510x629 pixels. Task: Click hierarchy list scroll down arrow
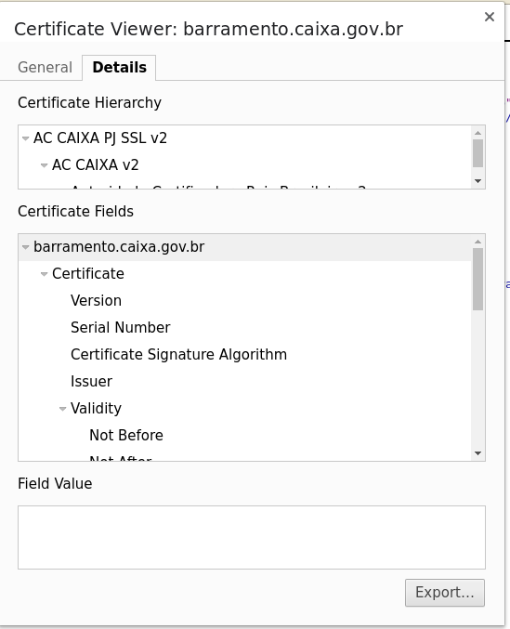pos(477,181)
